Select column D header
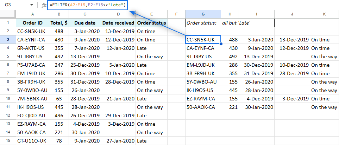Viewport: 339px width, 145px height. click(x=118, y=14)
